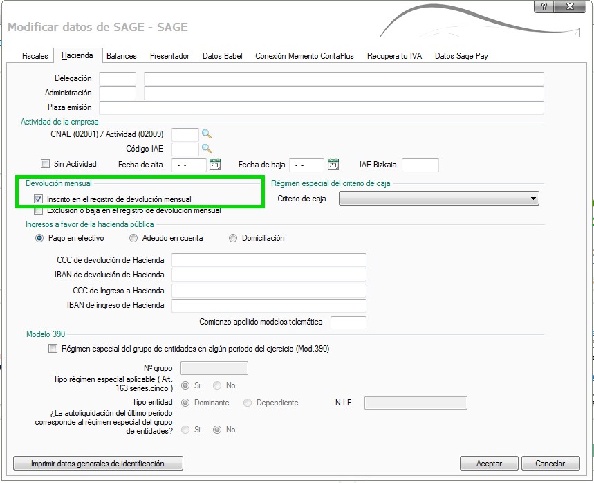Image resolution: width=594 pixels, height=483 pixels.
Task: Select the Pago en efectivo radio option
Action: click(x=39, y=238)
